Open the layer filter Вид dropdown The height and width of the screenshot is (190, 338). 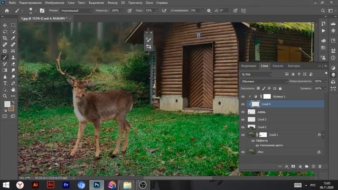coord(257,74)
